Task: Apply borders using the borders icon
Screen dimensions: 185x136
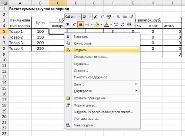Action: click(x=87, y=24)
